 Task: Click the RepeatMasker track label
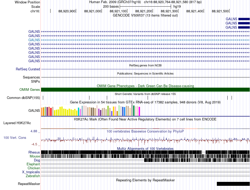[x=29, y=184]
